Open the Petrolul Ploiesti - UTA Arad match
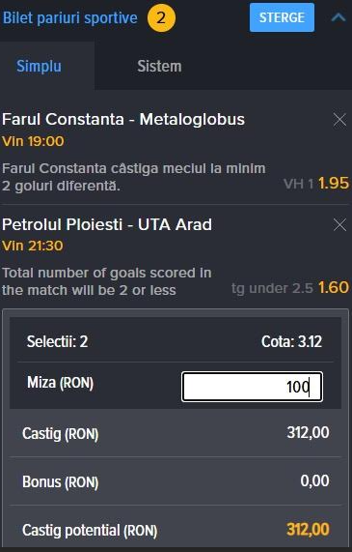352x552 pixels. (107, 224)
